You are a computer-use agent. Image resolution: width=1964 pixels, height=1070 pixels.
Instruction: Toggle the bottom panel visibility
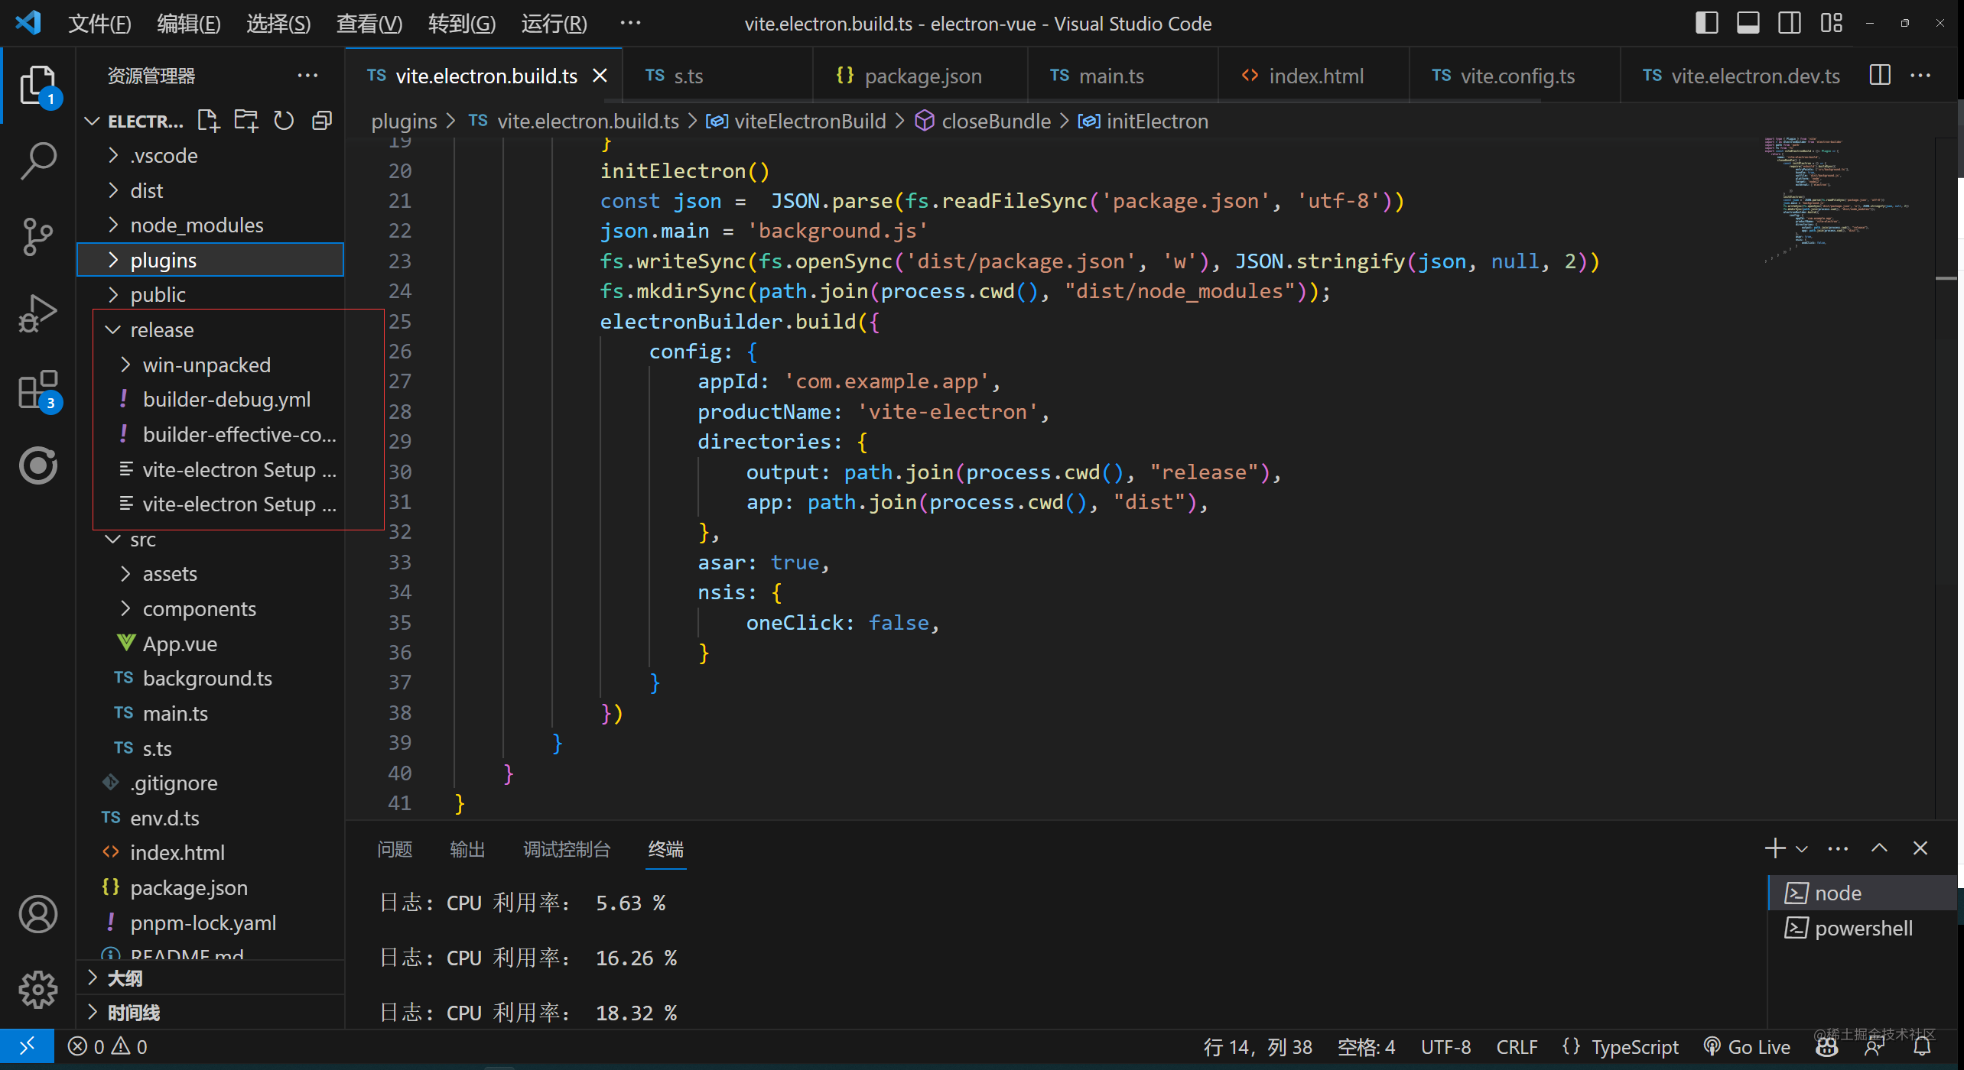[1748, 23]
